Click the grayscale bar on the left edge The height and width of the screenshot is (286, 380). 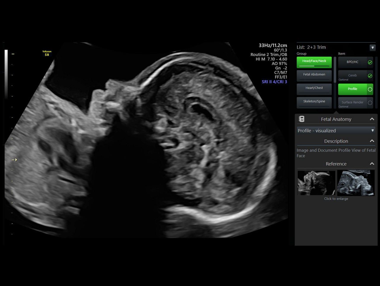point(6,74)
